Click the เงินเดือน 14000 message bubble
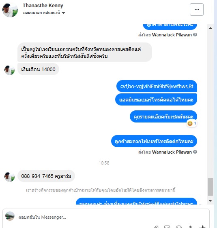 (x=38, y=69)
